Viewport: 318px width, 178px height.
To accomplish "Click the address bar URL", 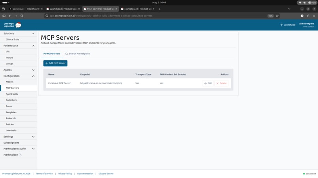I will [101, 16].
